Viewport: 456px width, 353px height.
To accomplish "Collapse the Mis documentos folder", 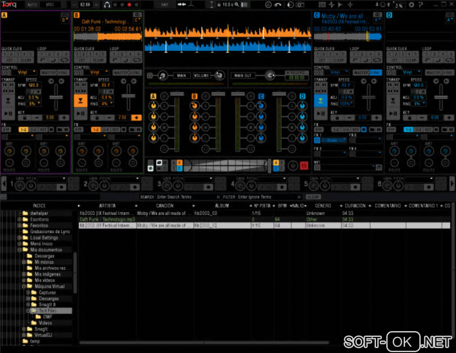I will point(20,250).
